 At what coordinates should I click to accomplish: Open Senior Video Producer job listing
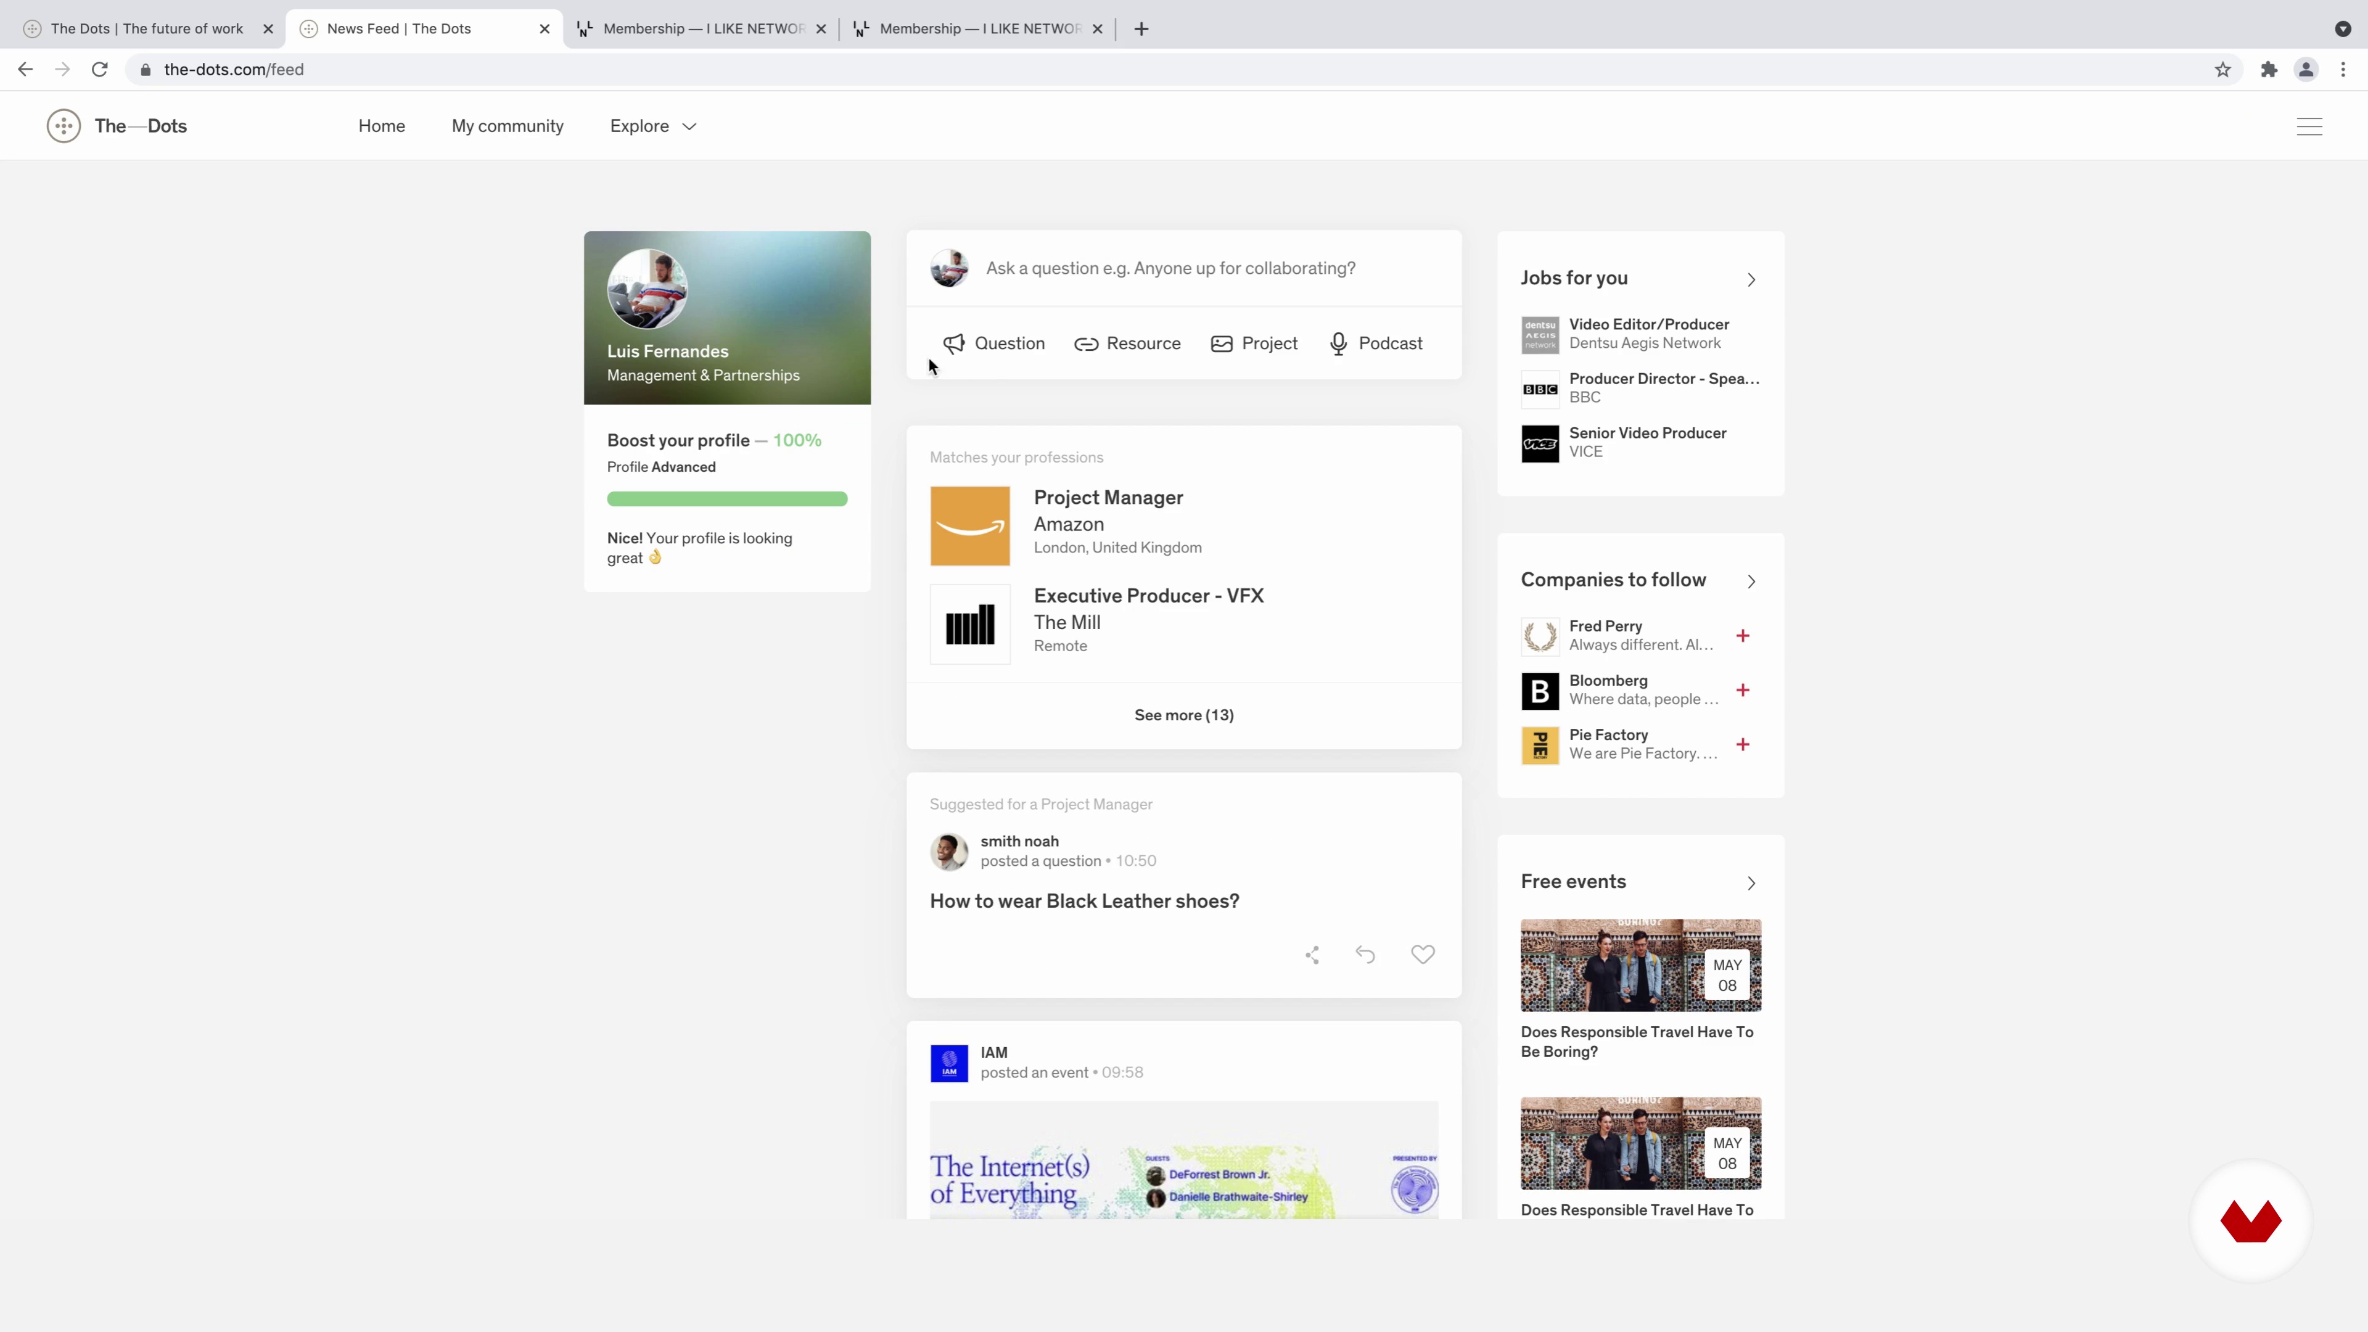(1647, 433)
